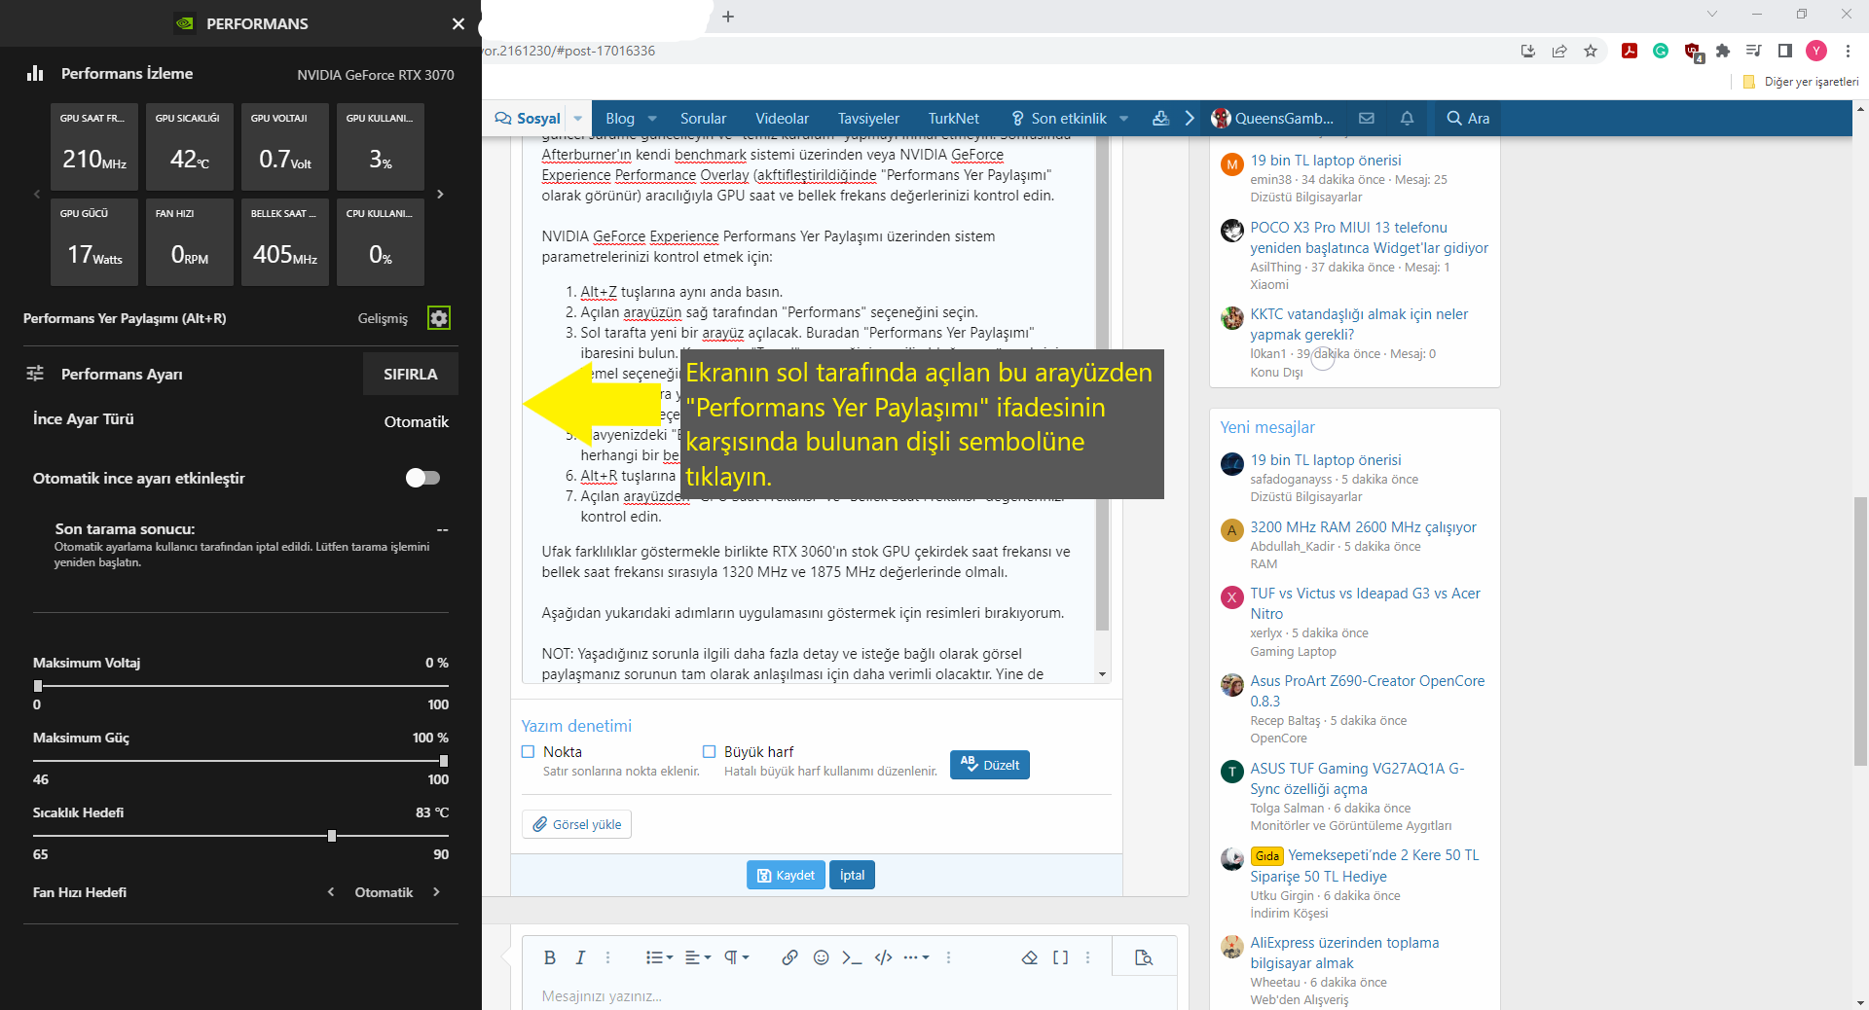Select next Fan Hızı Hedefi option
1869x1010 pixels.
point(436,892)
